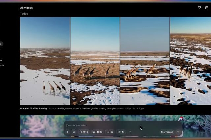211x140 pixels.
Task: Open the first giraffe video thumbnail
Action: pos(45,61)
